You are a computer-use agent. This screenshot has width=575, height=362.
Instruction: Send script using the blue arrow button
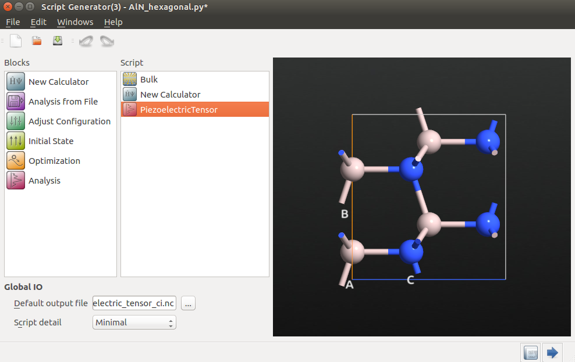tap(552, 353)
